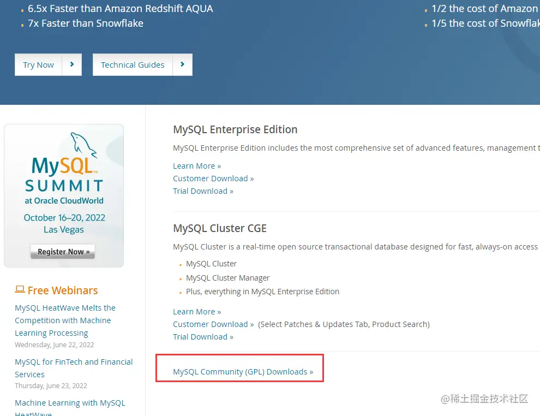Click Register Now in MySQL Summit banner
The image size is (540, 416).
(63, 252)
